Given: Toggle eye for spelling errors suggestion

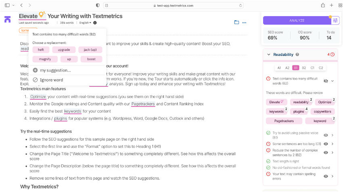Looking at the screenshot, I should [x=326, y=176].
